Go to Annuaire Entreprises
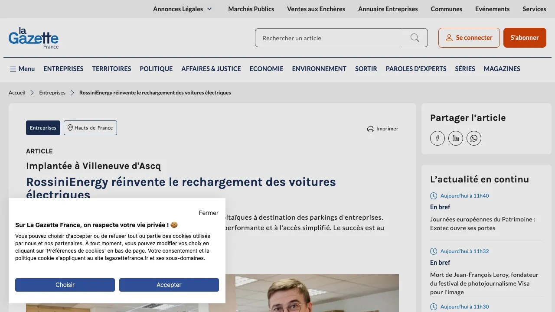Viewport: 555px width, 312px height. click(x=388, y=9)
